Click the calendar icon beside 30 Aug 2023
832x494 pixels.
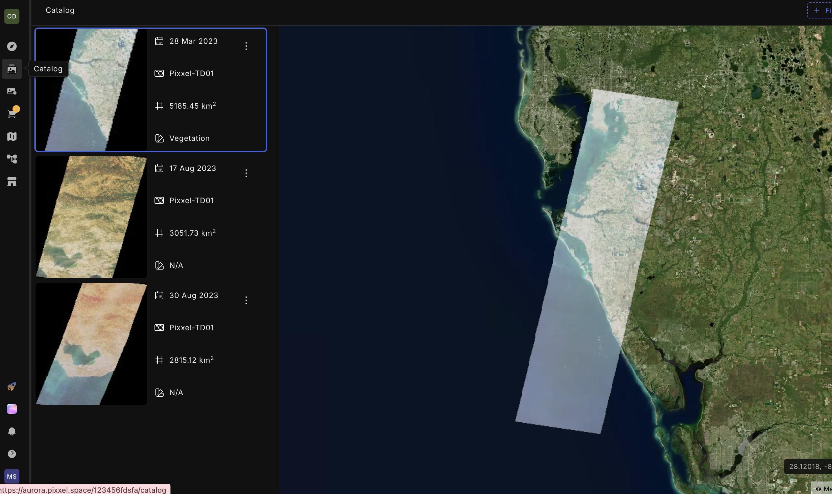click(x=159, y=296)
